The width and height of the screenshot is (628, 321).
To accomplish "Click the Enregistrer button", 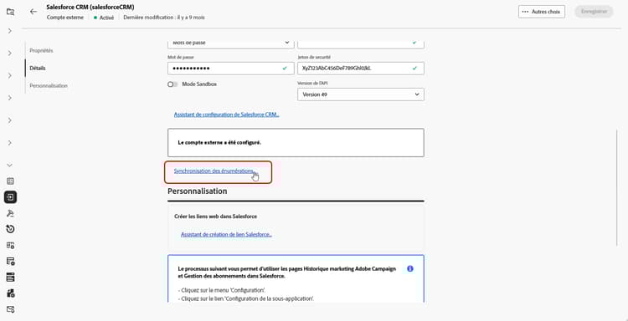I will point(594,12).
